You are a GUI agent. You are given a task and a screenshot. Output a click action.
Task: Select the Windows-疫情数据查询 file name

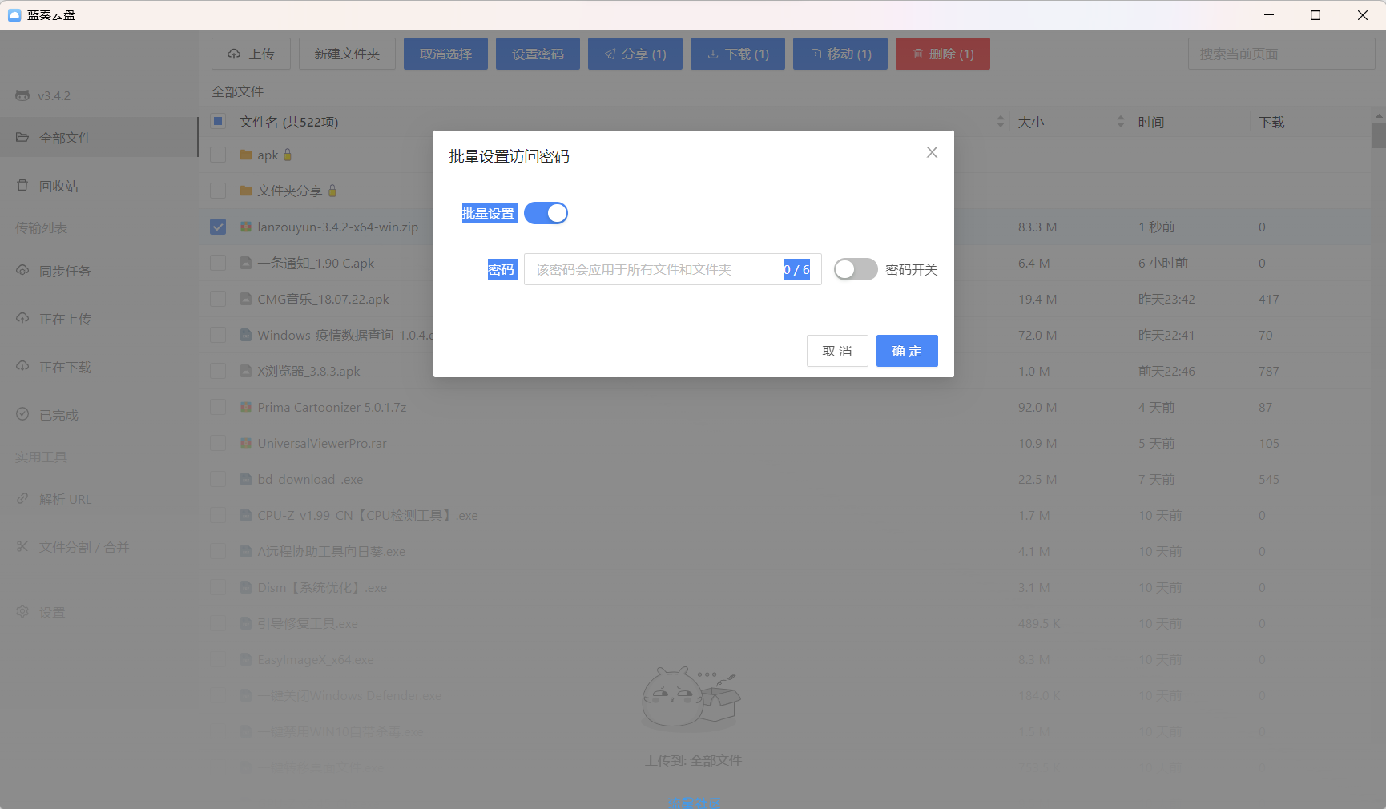345,335
